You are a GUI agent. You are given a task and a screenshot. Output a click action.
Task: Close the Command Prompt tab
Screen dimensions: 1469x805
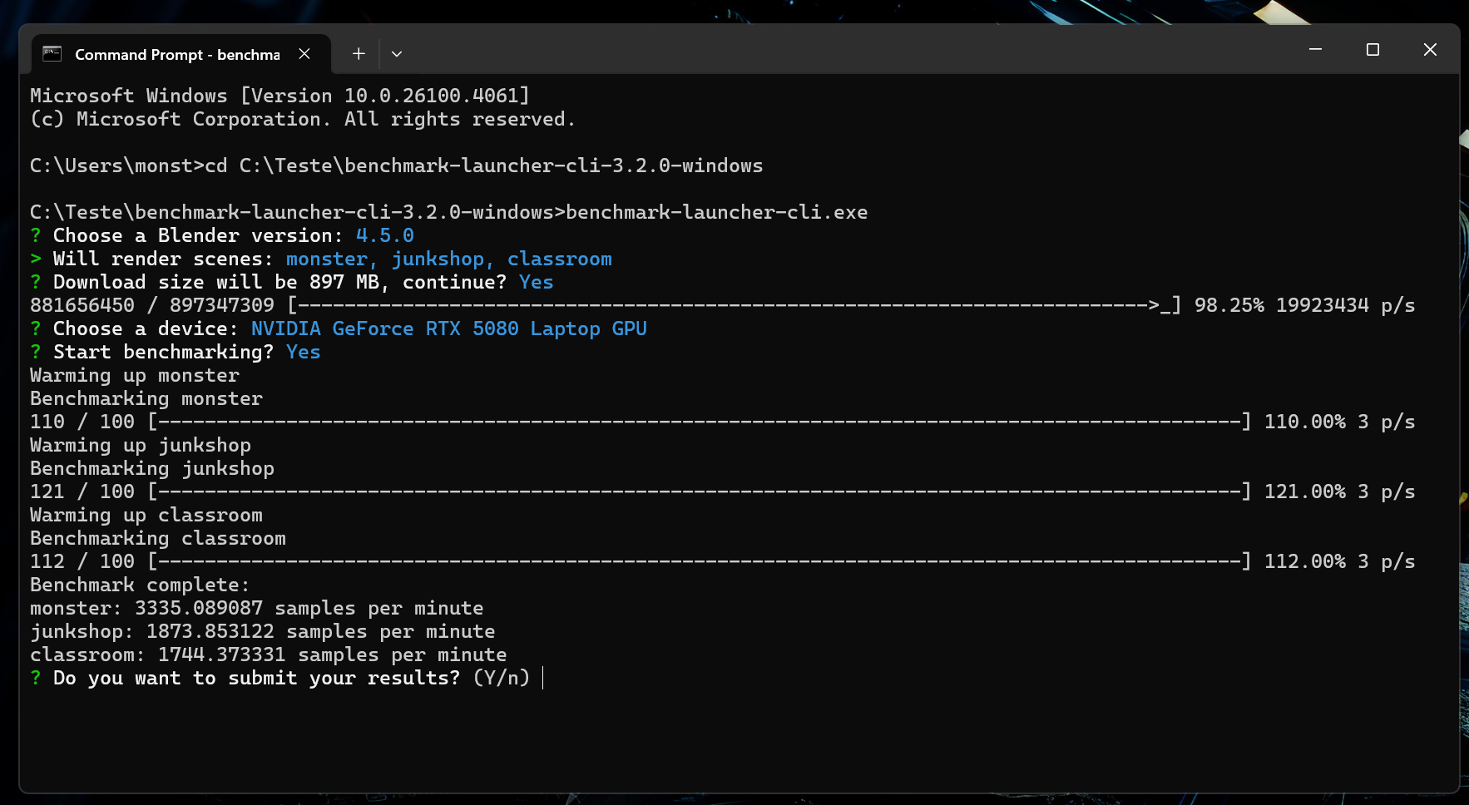(304, 54)
